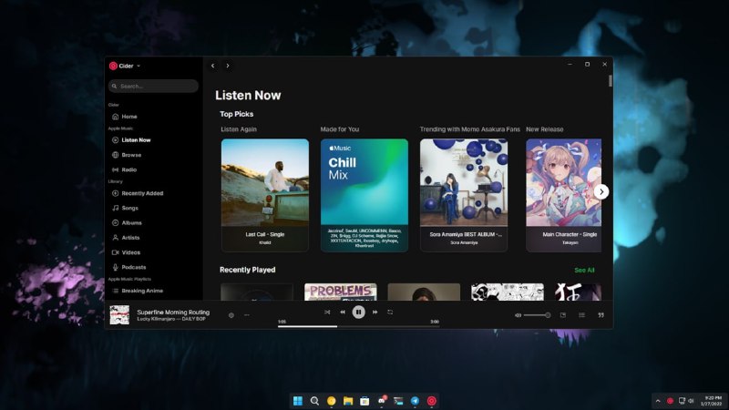Click song title Superfine Morning Routing
The height and width of the screenshot is (410, 729).
tap(173, 313)
